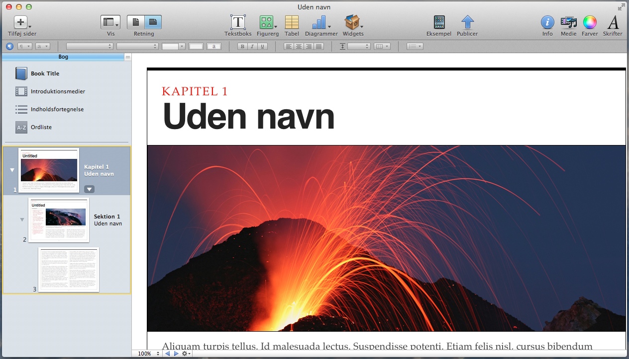629x359 pixels.
Task: Open Introduktionsmedier in the sidebar
Action: (58, 91)
